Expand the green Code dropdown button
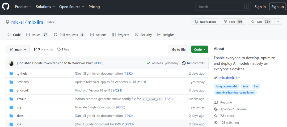This screenshot has height=127, width=287. tap(200, 49)
